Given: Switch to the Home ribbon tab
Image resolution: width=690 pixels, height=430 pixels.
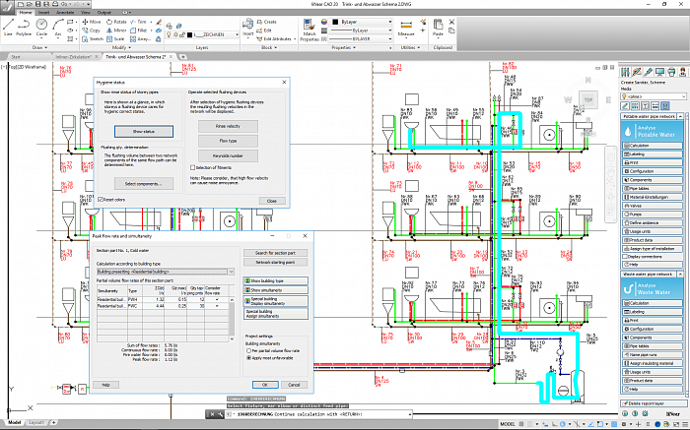Looking at the screenshot, I should point(25,12).
